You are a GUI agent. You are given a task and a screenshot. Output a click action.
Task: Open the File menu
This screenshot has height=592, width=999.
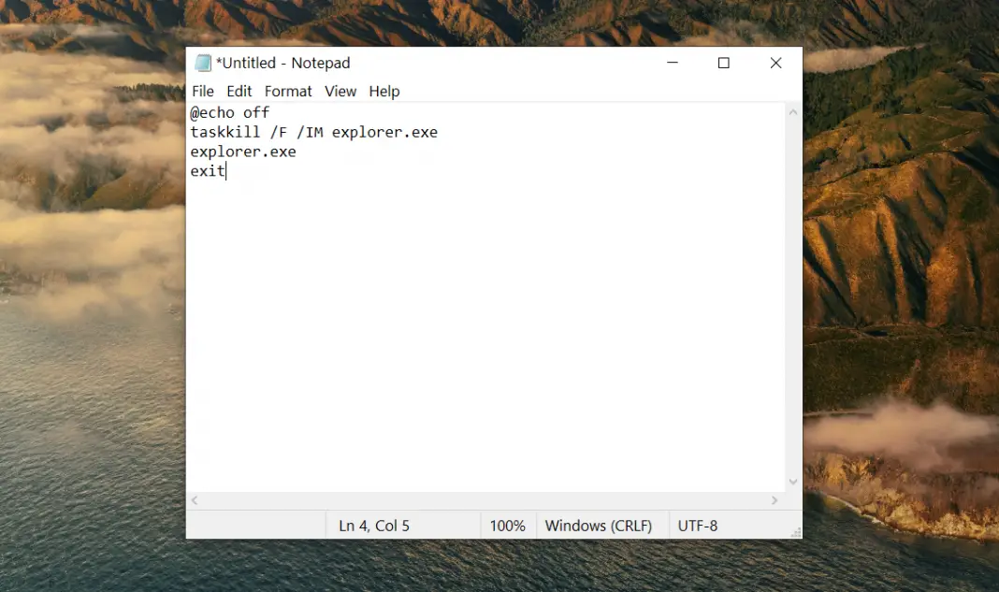202,91
